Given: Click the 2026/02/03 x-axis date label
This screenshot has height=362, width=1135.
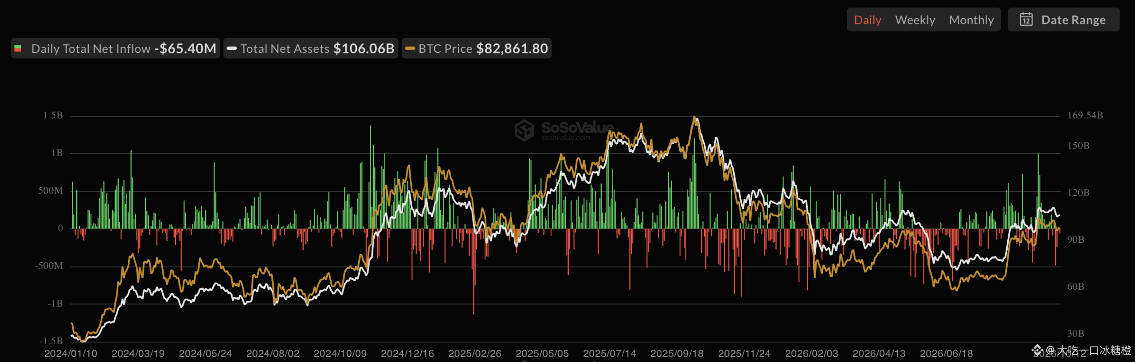Looking at the screenshot, I should click(812, 354).
